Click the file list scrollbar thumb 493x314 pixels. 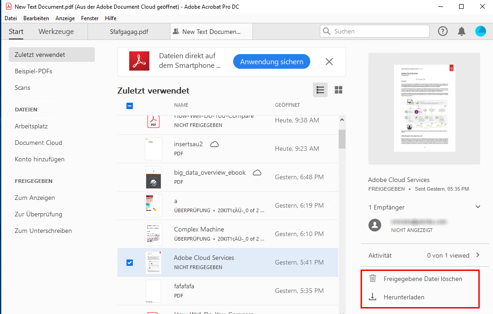pos(342,139)
